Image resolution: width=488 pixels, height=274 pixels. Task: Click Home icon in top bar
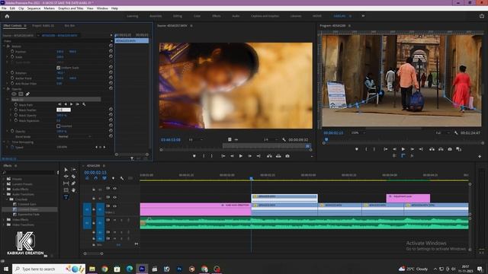pos(7,16)
